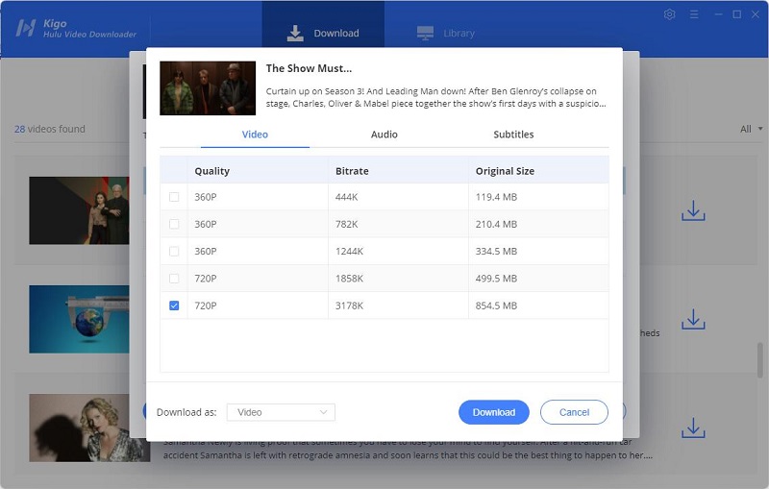Click the globe caliper video thumbnail
Screen dimensions: 769x489
click(x=79, y=320)
